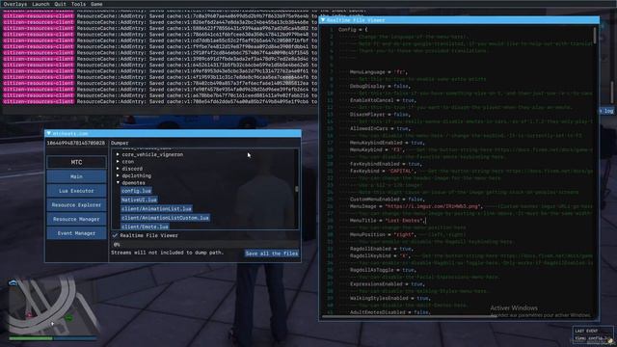The image size is (617, 347).
Task: Click the Dumper panel heading
Action: (120, 144)
